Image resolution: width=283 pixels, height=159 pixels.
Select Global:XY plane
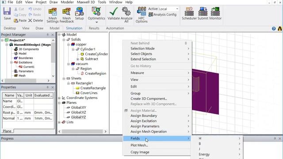click(x=79, y=108)
